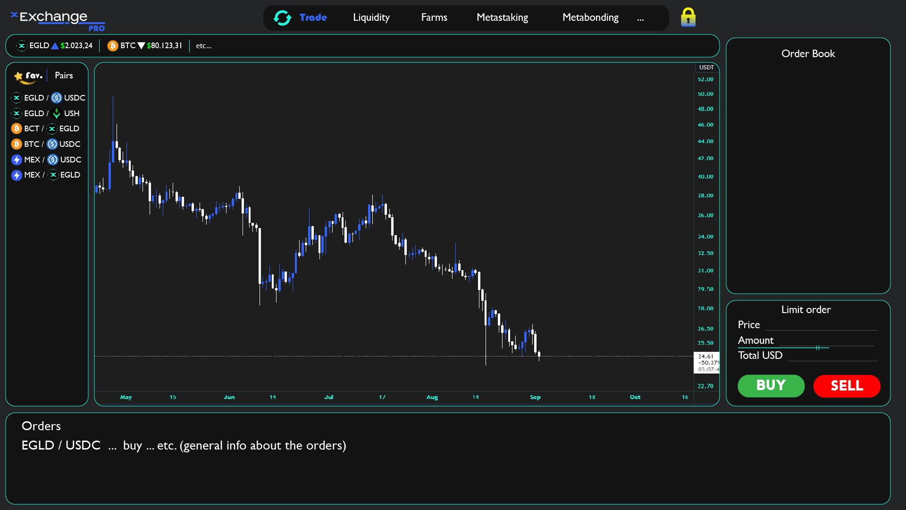Screen dimensions: 906x510
Task: Click the USH icon in EGLD/USH pair
Action: pyautogui.click(x=57, y=113)
